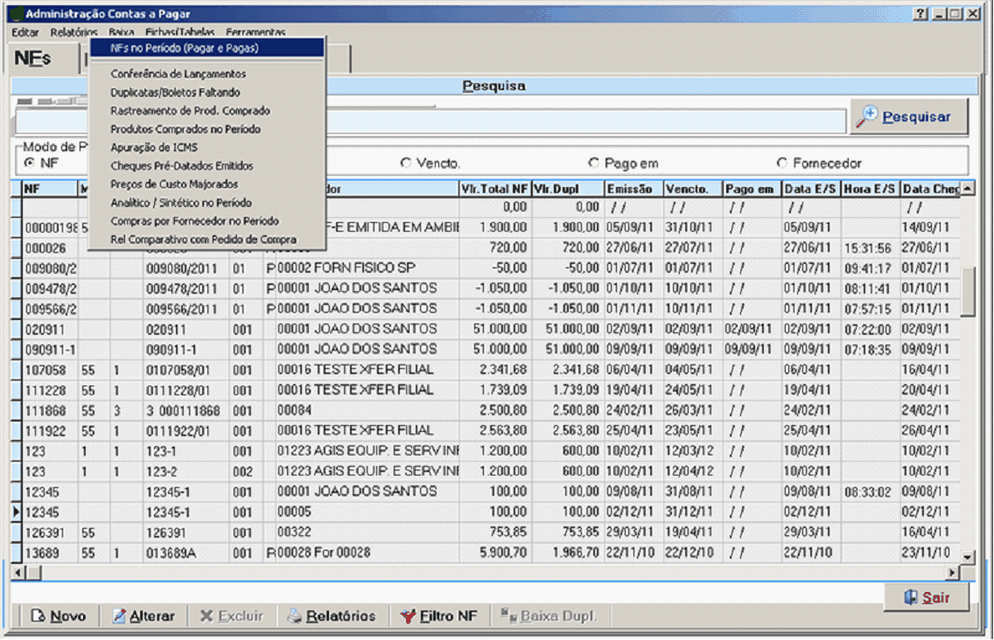Click the Pesquisar magnifier icon
Image resolution: width=994 pixels, height=640 pixels.
coord(866,116)
